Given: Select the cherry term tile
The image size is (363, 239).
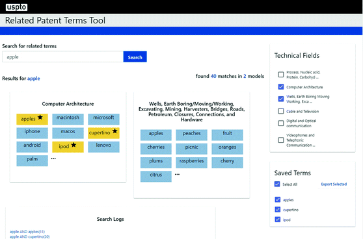Looking at the screenshot, I should tap(227, 163).
